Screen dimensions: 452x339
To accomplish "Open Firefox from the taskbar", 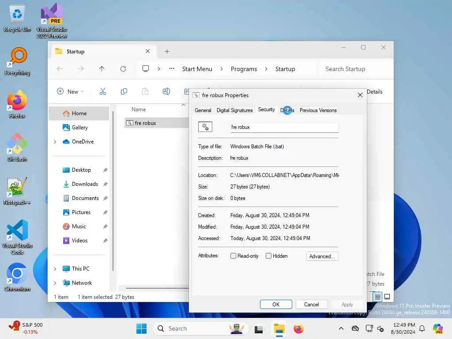I will point(298,328).
